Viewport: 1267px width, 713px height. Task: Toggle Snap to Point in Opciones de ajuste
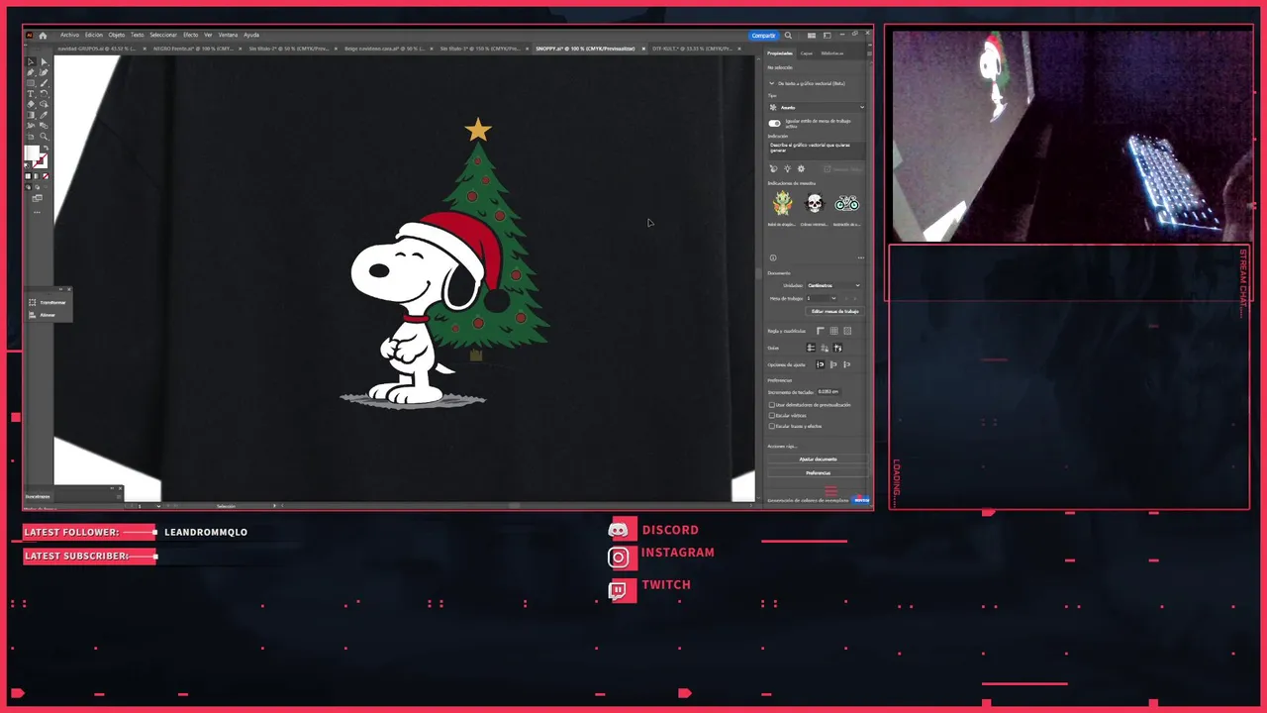pos(820,364)
